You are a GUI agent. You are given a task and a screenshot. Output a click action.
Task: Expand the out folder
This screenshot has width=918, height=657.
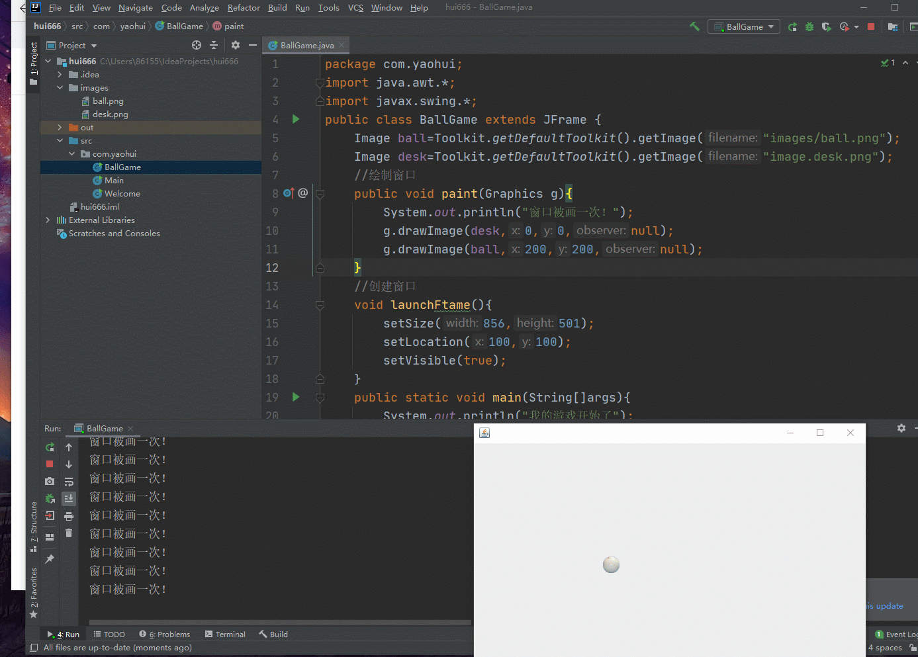[60, 127]
